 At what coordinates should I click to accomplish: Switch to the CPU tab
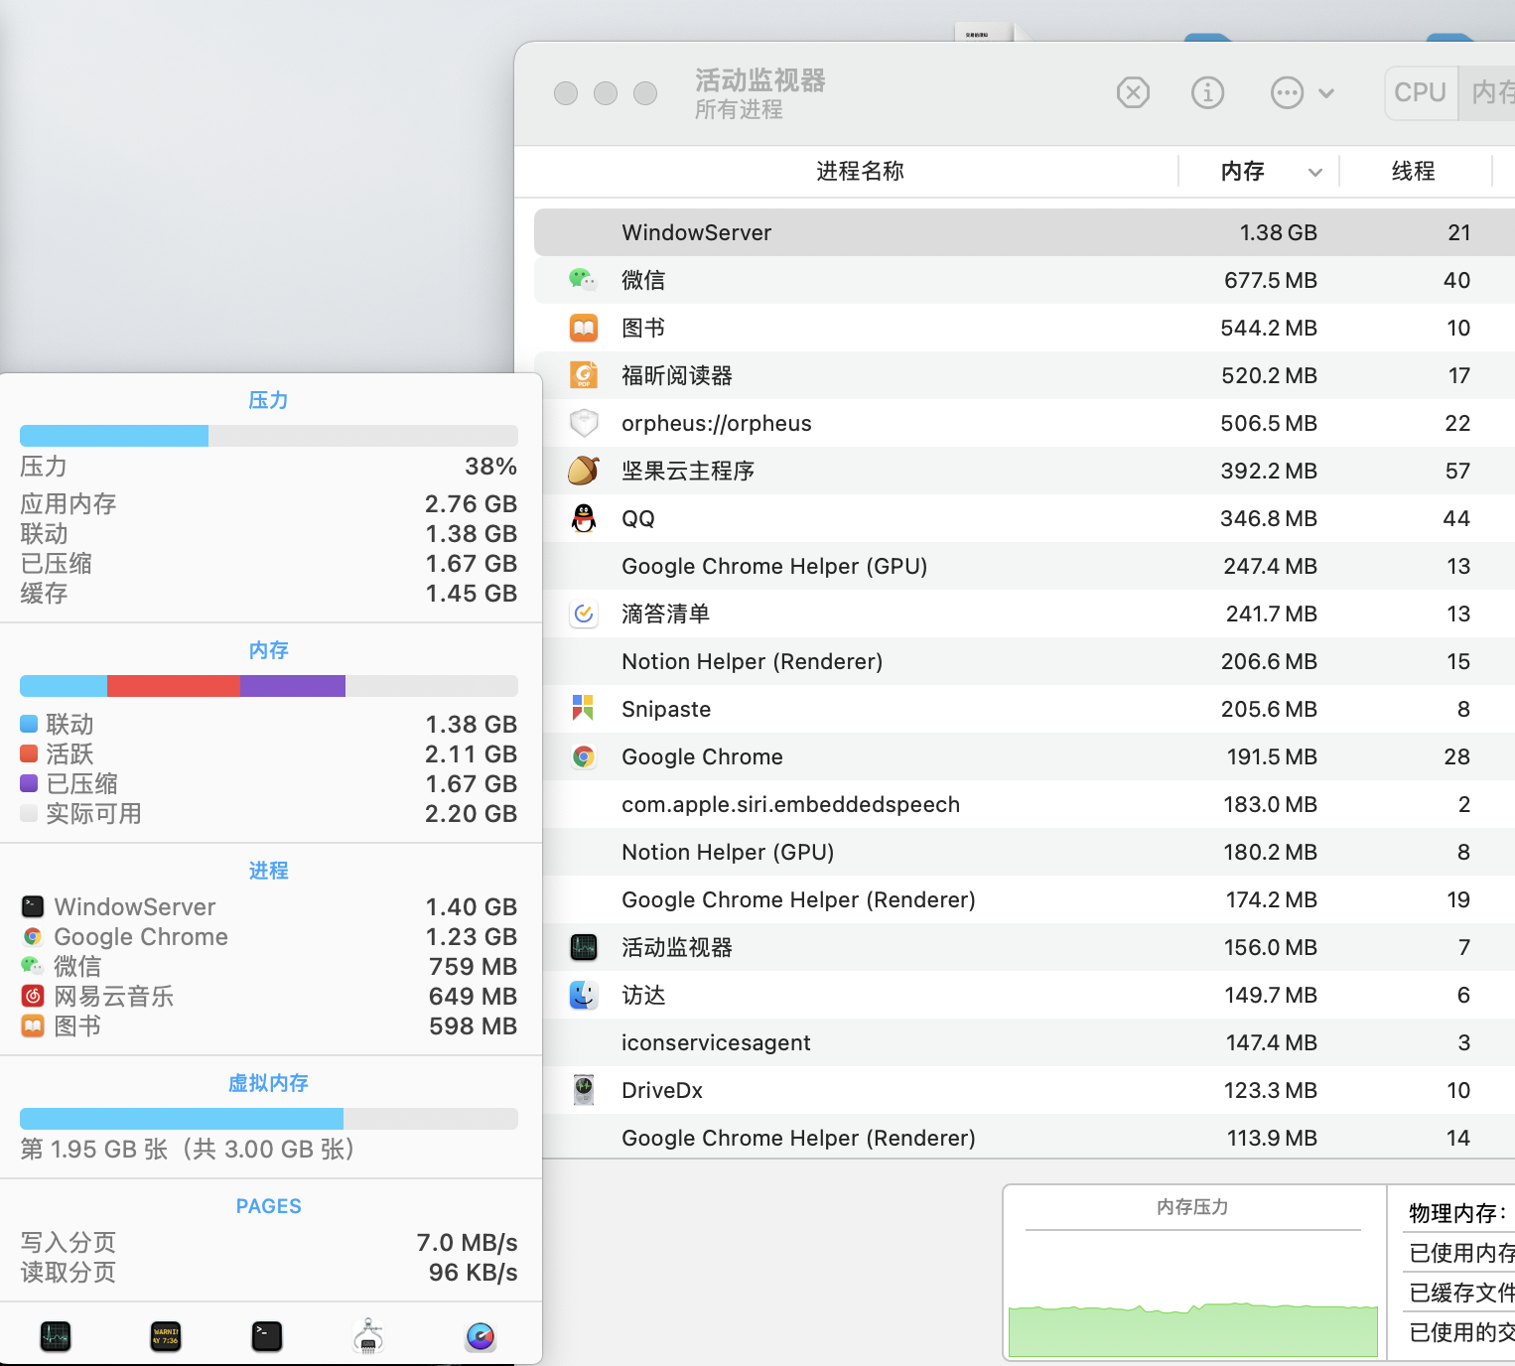tap(1420, 93)
